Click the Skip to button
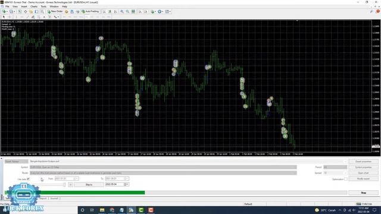This screenshot has width=381, height=214. [x=89, y=185]
